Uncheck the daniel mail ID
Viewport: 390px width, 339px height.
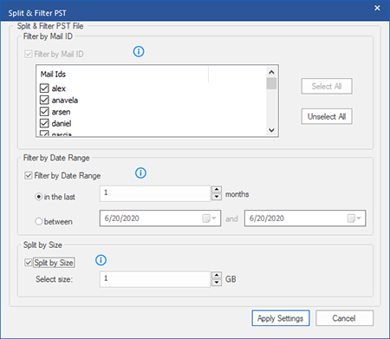44,123
